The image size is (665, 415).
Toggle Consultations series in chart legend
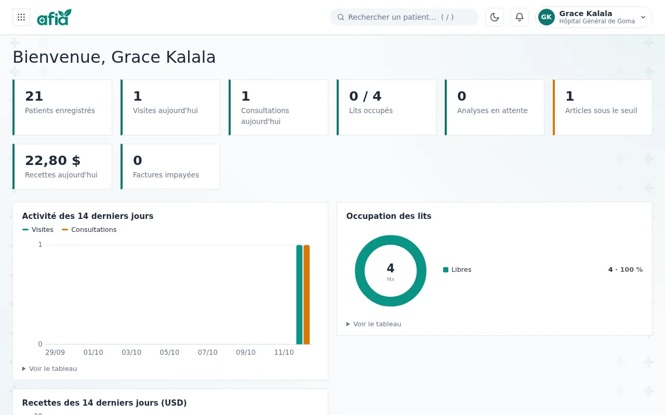89,230
